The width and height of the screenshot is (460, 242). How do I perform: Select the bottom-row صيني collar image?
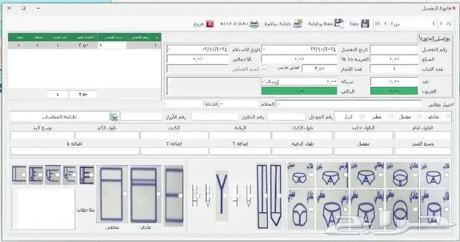300,209
